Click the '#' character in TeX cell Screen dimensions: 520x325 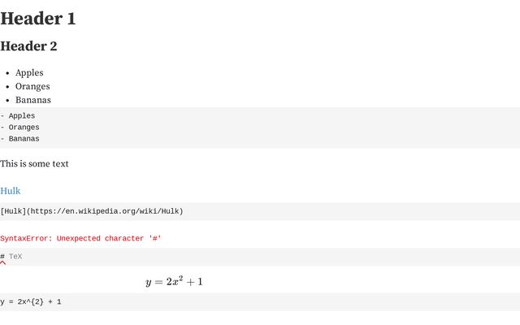click(x=2, y=257)
